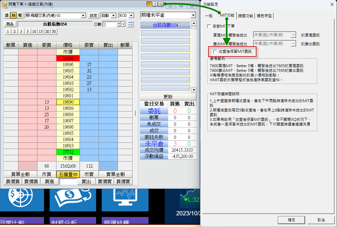Image resolution: width=337 pixels, height=227 pixels.
Task: Enable the 啟動MIT下單 checkbox
Action: (x=209, y=27)
